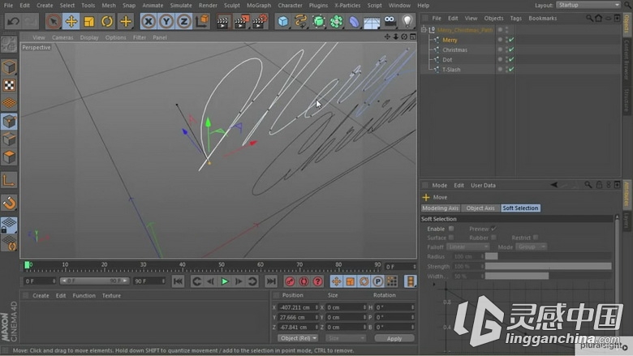Adjust the Strength slider

coord(549,266)
